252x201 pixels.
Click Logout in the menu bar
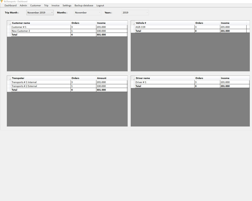click(x=100, y=6)
